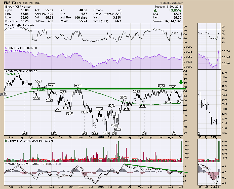Viewport: 234px width, 189px height.
Task: Click the +3.85% percent change value
Action: click(175, 10)
